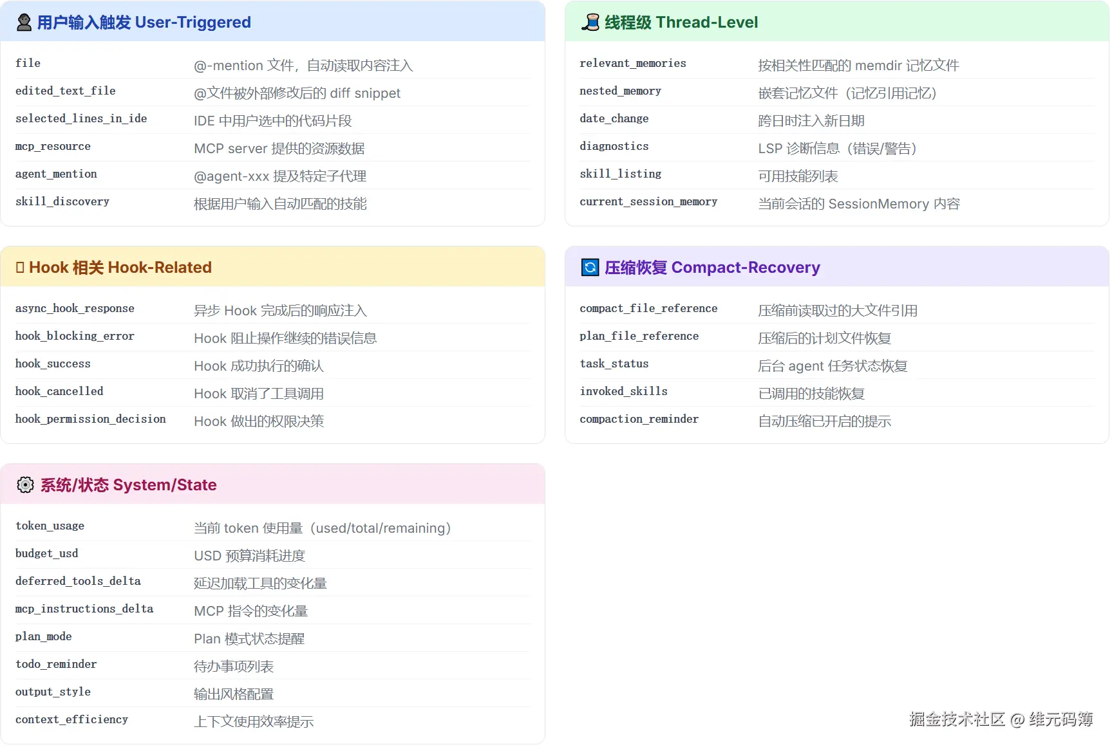The width and height of the screenshot is (1112, 747).
Task: Click the 'Plan 模式状态提醒' description
Action: (x=249, y=639)
